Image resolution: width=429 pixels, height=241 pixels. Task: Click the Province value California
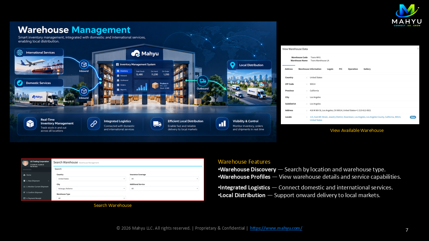point(314,91)
